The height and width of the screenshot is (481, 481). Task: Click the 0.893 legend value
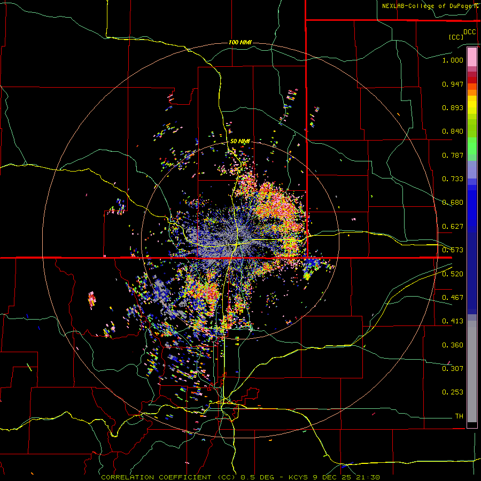[x=453, y=107]
